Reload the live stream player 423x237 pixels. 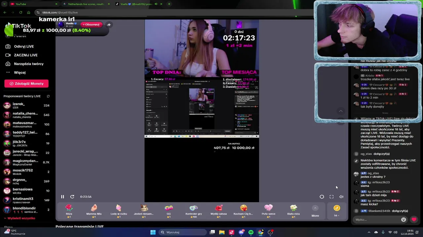click(72, 197)
